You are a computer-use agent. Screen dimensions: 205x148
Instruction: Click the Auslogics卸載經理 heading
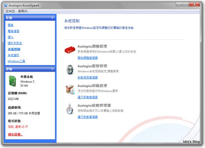coord(92,86)
